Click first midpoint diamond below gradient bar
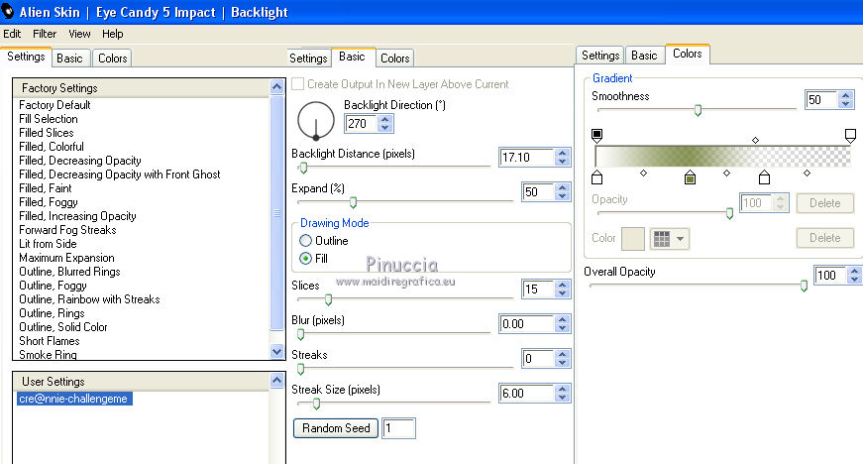Viewport: 863px width, 464px height. coord(643,173)
